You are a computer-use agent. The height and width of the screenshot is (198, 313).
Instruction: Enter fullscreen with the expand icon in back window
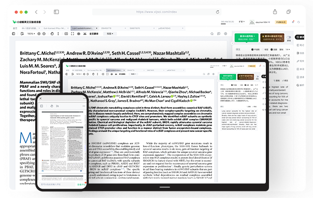[73, 34]
